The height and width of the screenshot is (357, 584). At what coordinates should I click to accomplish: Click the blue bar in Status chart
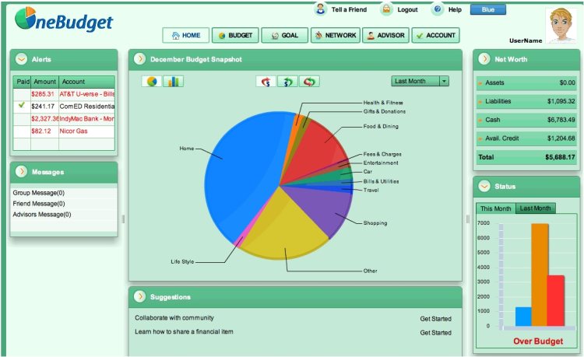[523, 317]
